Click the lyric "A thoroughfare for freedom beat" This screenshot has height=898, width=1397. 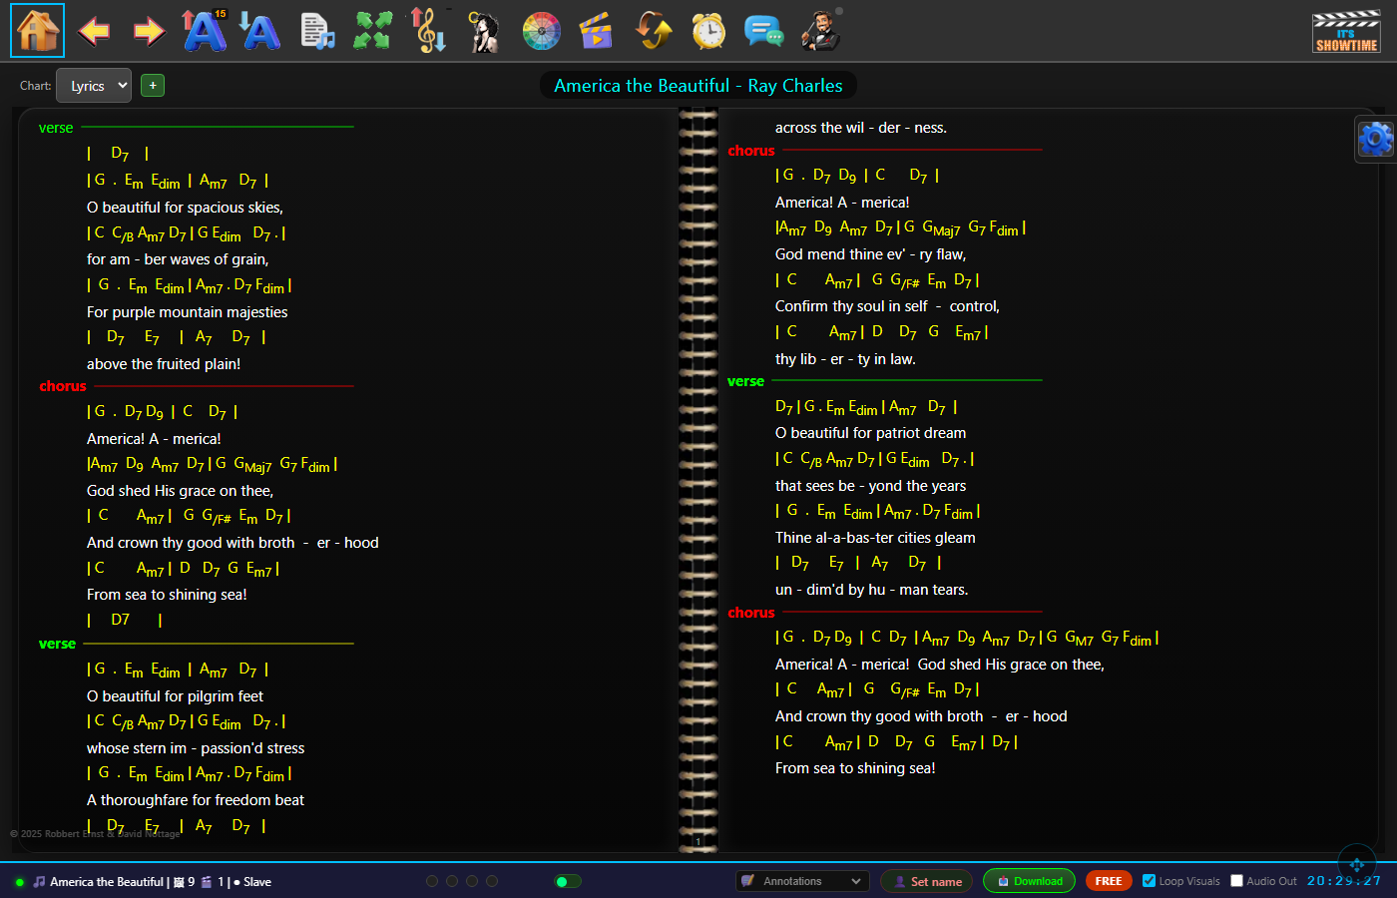(196, 800)
